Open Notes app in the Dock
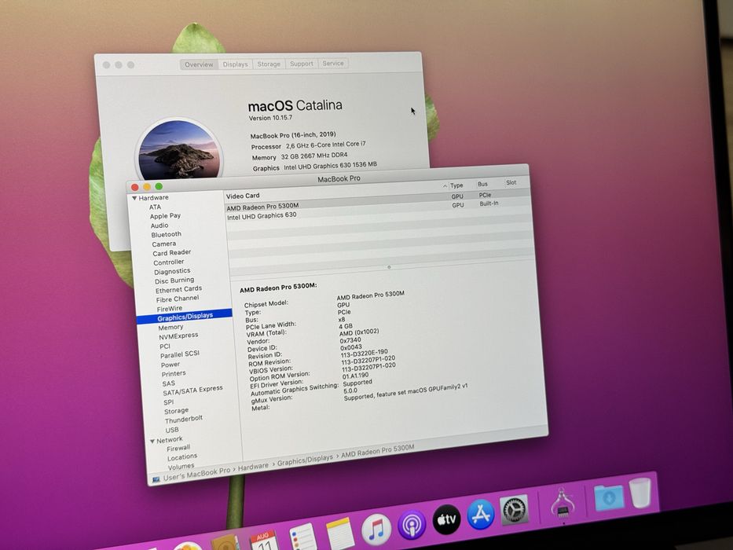This screenshot has height=550, width=733. click(340, 534)
